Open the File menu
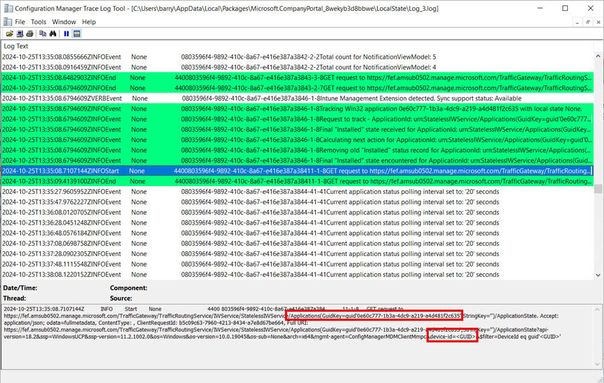 20,22
